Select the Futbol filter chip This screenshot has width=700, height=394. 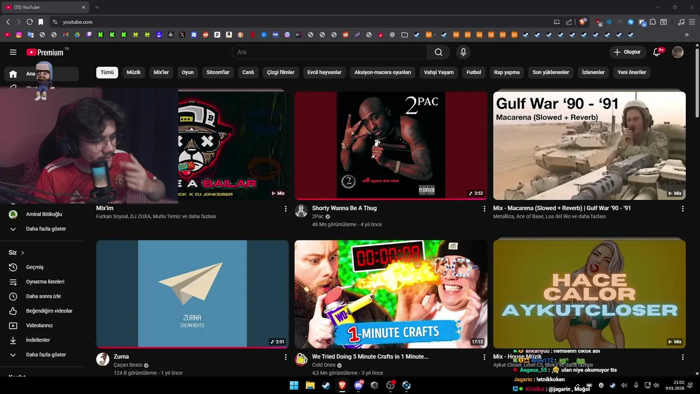pyautogui.click(x=474, y=72)
